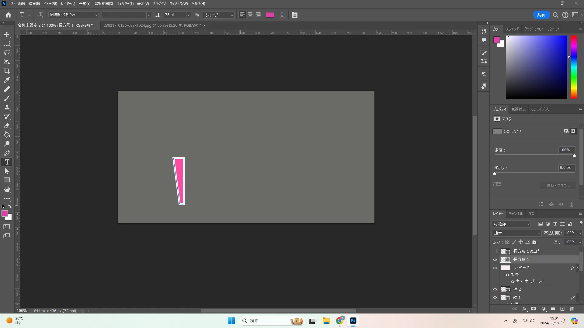Click the 共有 share button
584x328 pixels.
(x=541, y=15)
